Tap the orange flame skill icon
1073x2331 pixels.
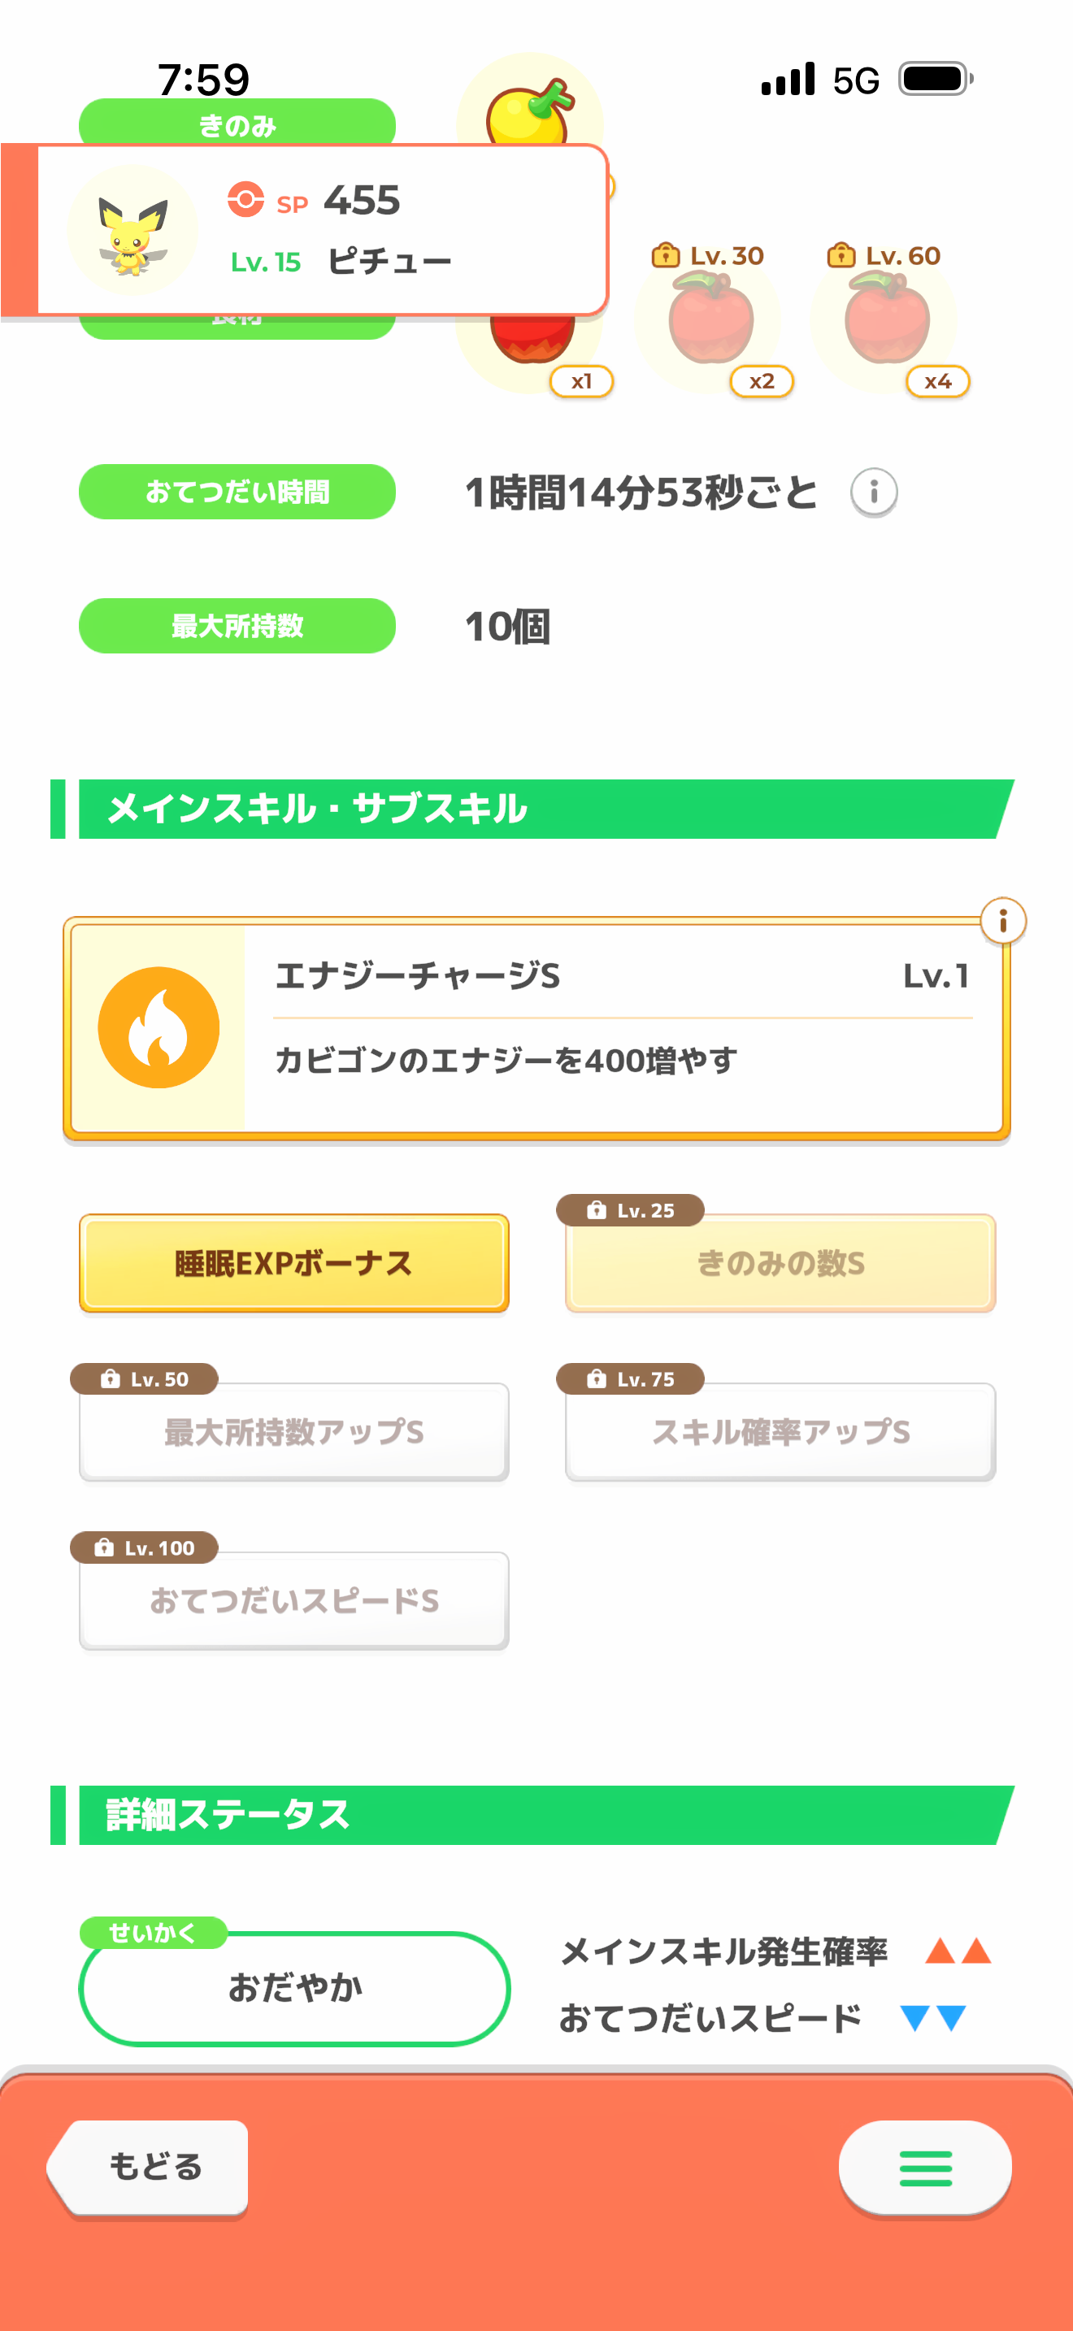(x=159, y=1027)
